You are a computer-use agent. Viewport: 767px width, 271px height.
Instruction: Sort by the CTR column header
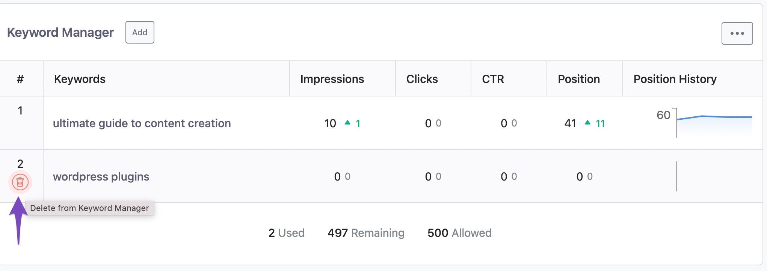[493, 79]
